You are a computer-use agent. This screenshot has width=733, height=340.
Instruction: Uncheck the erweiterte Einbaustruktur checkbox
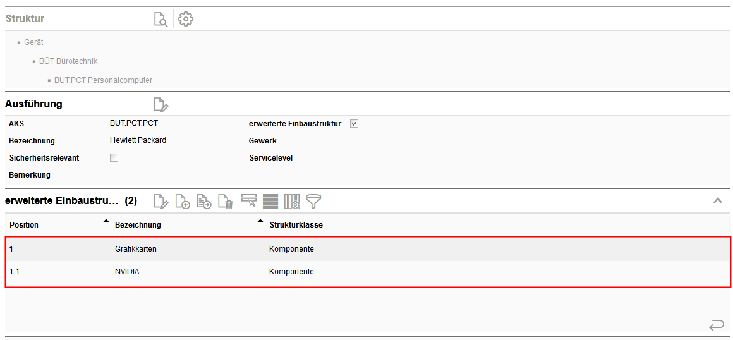click(x=354, y=123)
